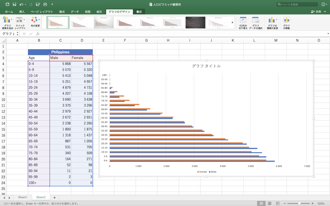Screen dimensions: 330x206
Task: Click the chart title グラフ タイトル
Action: pos(206,66)
